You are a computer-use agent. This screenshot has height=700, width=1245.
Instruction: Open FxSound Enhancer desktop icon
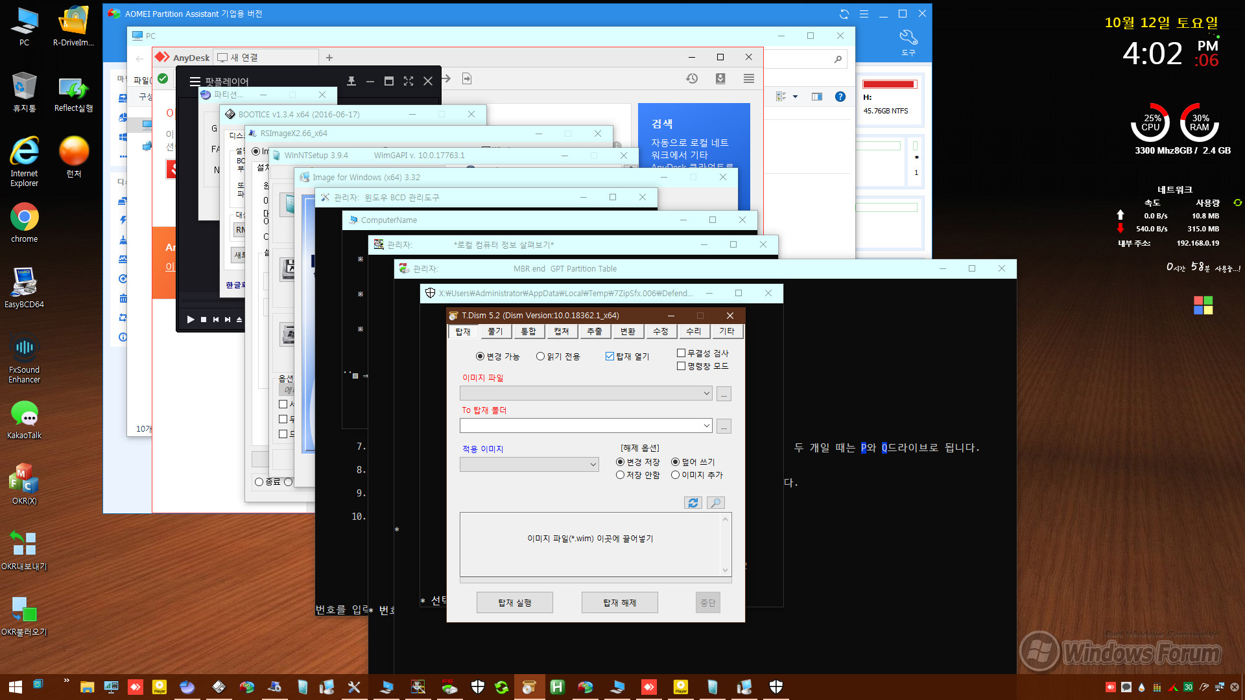pyautogui.click(x=24, y=358)
